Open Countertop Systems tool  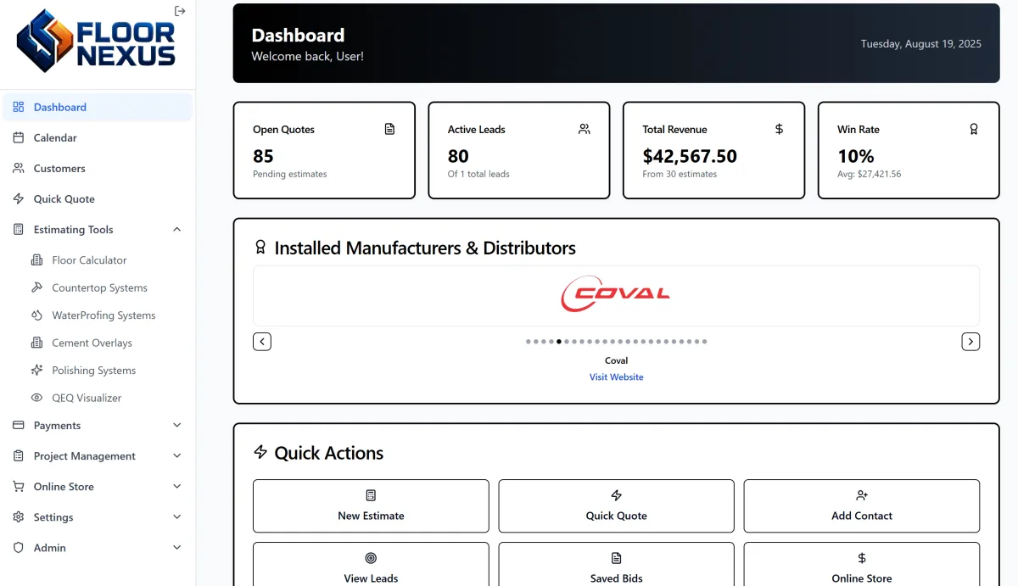point(106,287)
